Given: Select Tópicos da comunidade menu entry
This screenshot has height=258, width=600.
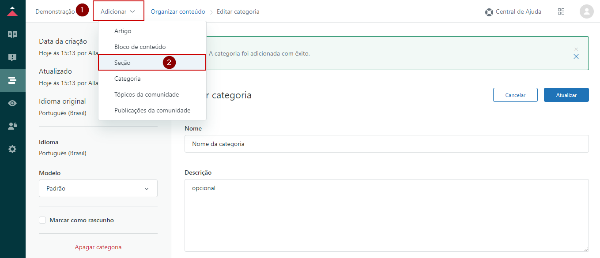Looking at the screenshot, I should [x=146, y=94].
